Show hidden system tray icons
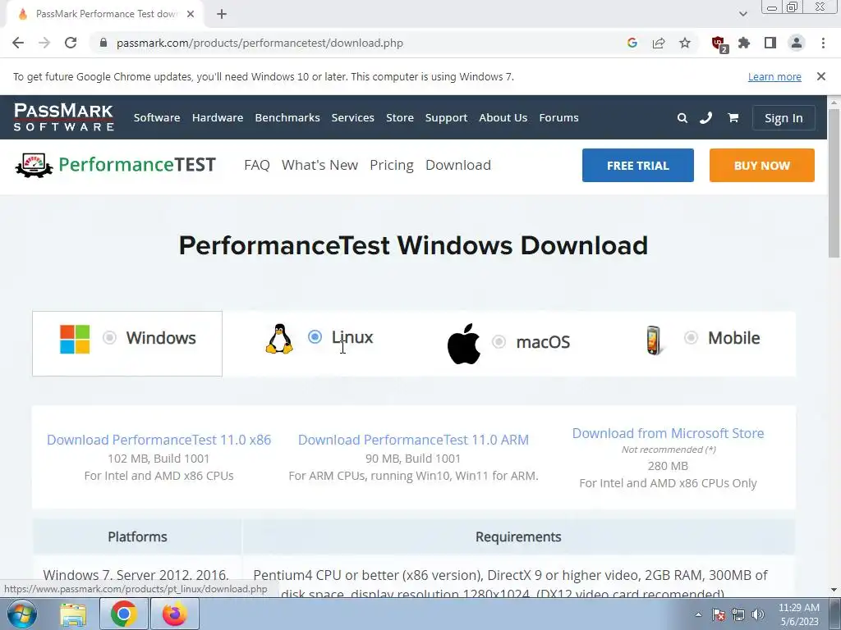841x630 pixels. click(x=698, y=614)
